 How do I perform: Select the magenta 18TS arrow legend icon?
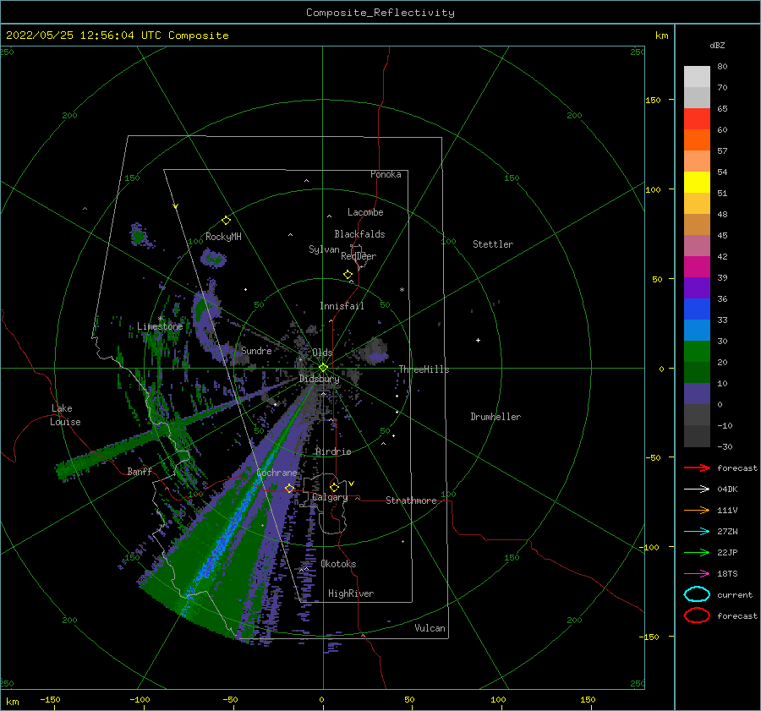tap(697, 574)
